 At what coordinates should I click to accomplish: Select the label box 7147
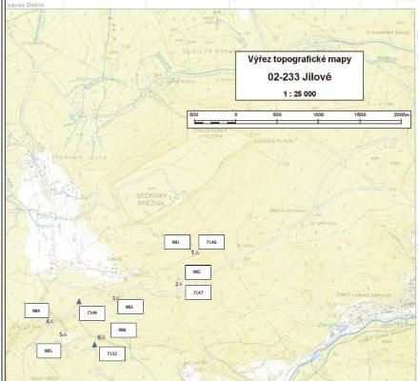[198, 292]
